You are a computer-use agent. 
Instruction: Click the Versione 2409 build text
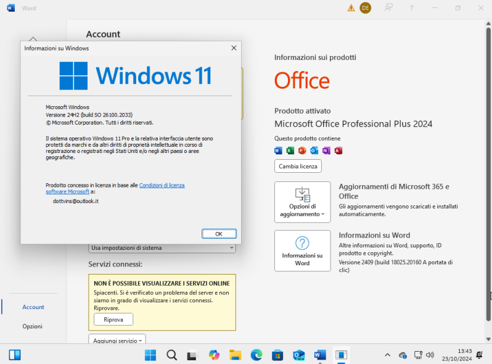[x=396, y=266]
